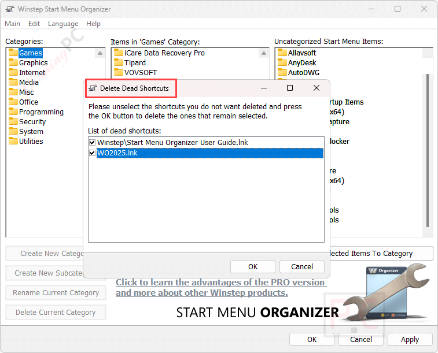Viewport: 438px width, 353px height.
Task: Click the Media category folder icon
Action: point(13,82)
